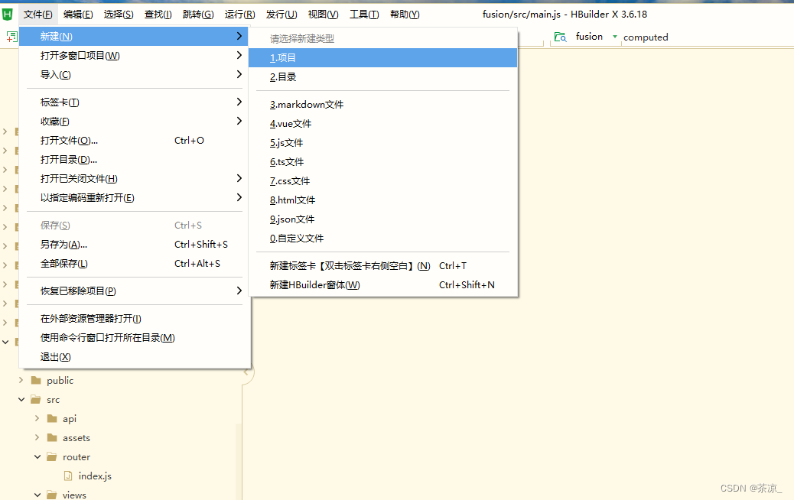Click the index.js file icon

click(67, 476)
